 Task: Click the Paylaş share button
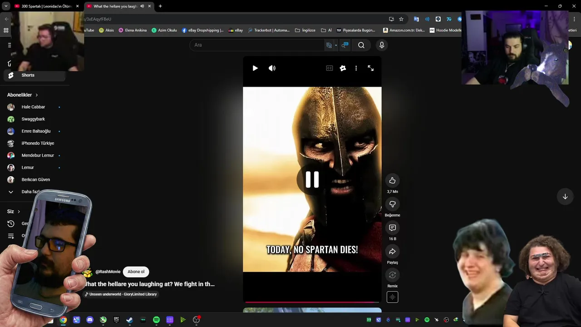pos(392,251)
